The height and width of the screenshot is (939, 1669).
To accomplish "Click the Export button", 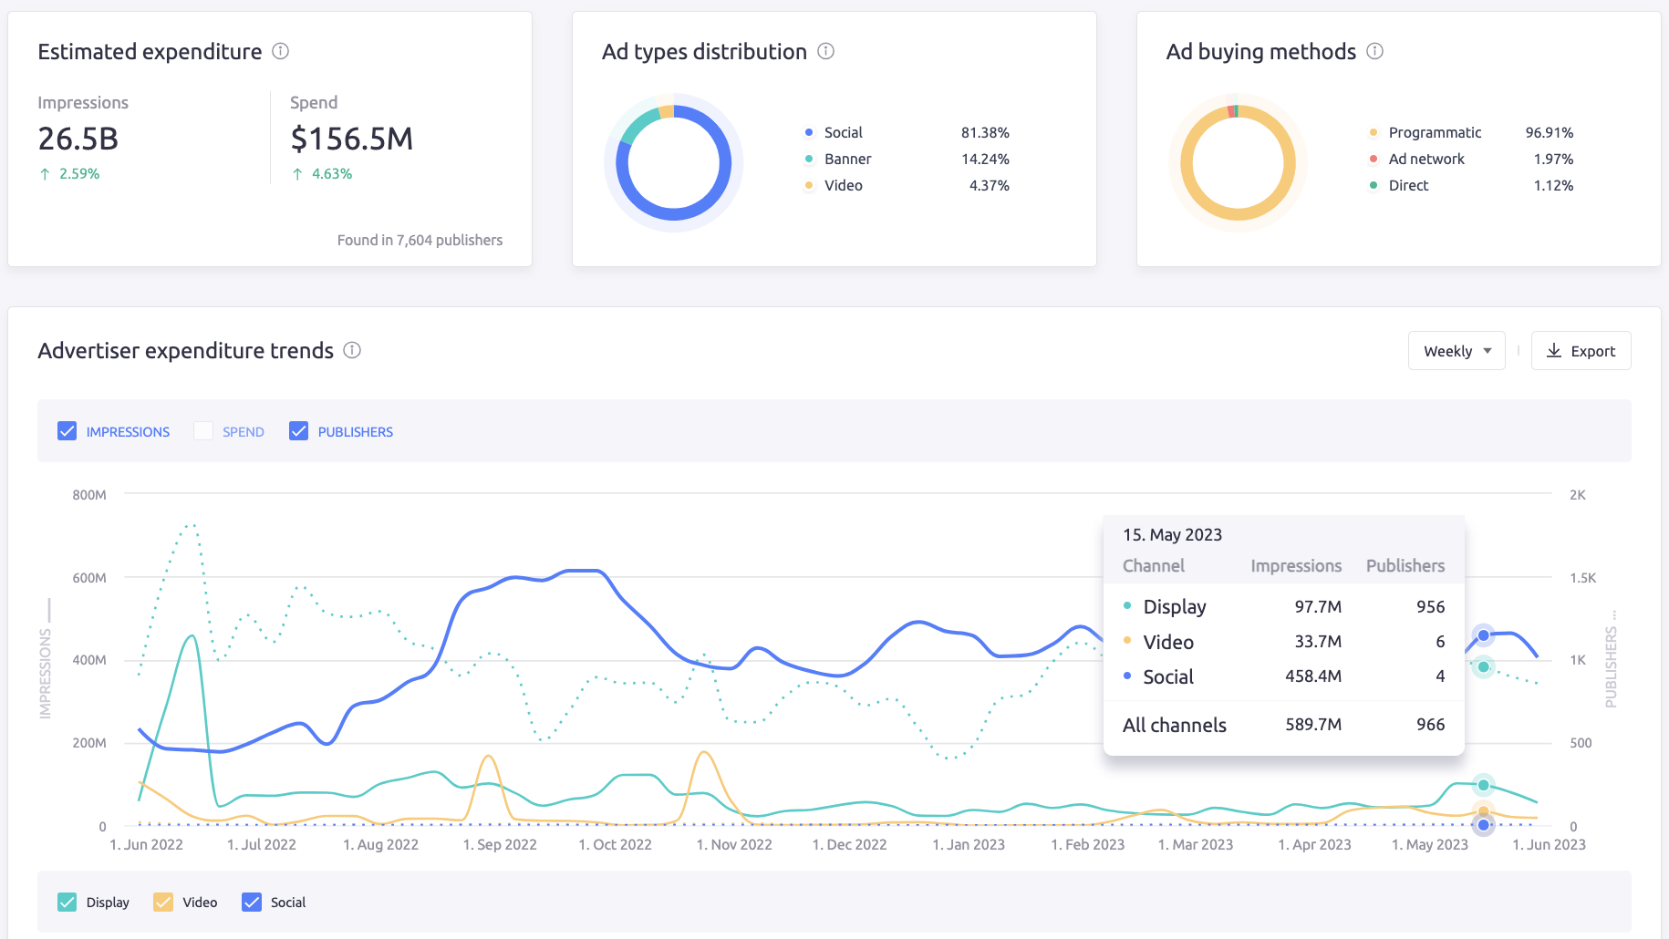I will (1581, 350).
